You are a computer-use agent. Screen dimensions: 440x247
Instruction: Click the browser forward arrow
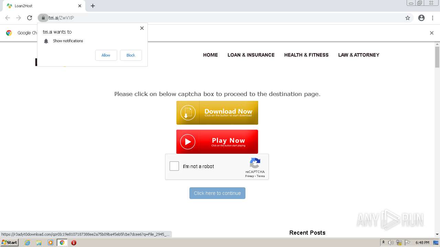(19, 18)
